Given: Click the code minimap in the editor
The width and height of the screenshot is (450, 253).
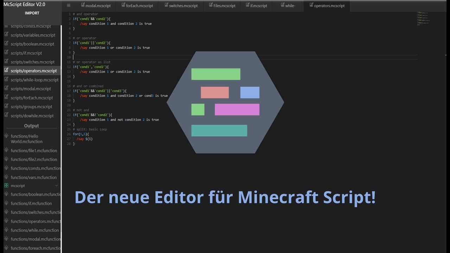Looking at the screenshot, I should [x=424, y=19].
